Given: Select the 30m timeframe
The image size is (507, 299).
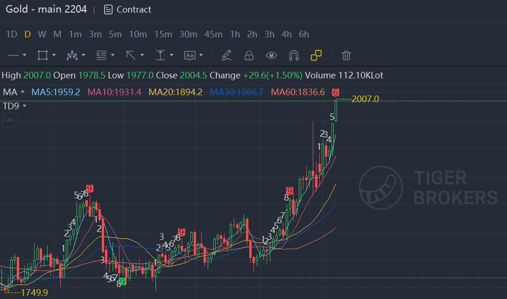Looking at the screenshot, I should pos(188,34).
